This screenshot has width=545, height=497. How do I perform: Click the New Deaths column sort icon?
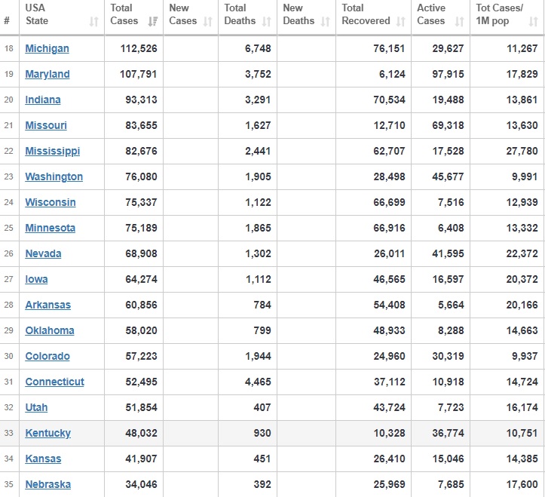point(325,22)
